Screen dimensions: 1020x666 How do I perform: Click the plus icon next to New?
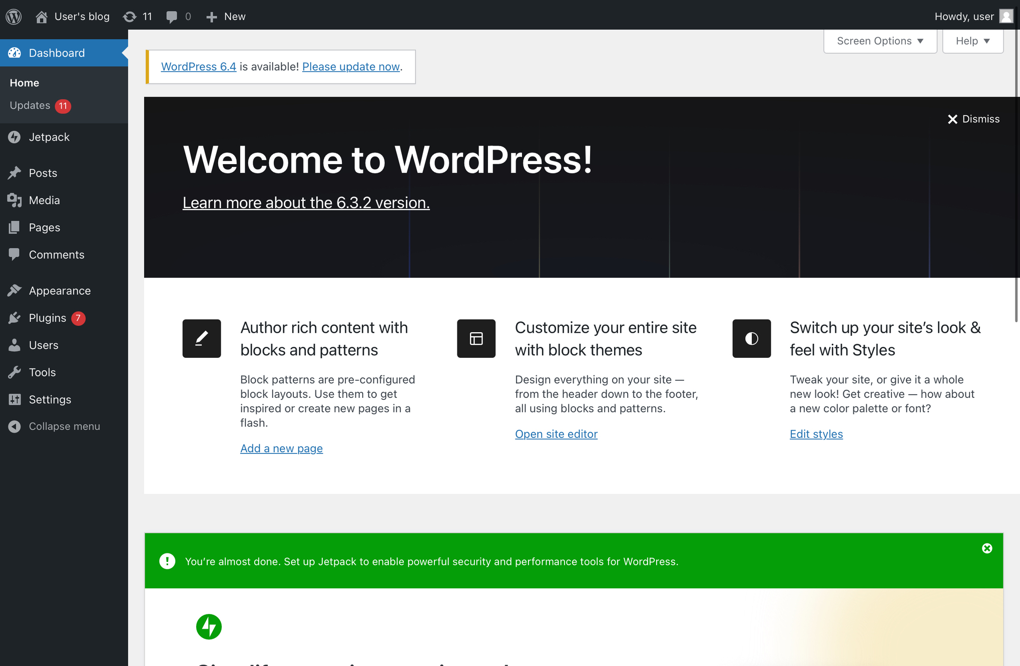[212, 17]
